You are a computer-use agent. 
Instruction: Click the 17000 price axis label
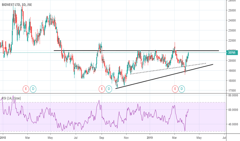coord(232,90)
